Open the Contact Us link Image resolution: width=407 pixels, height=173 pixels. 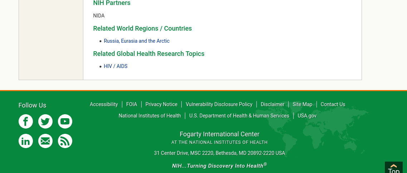[x=333, y=104]
